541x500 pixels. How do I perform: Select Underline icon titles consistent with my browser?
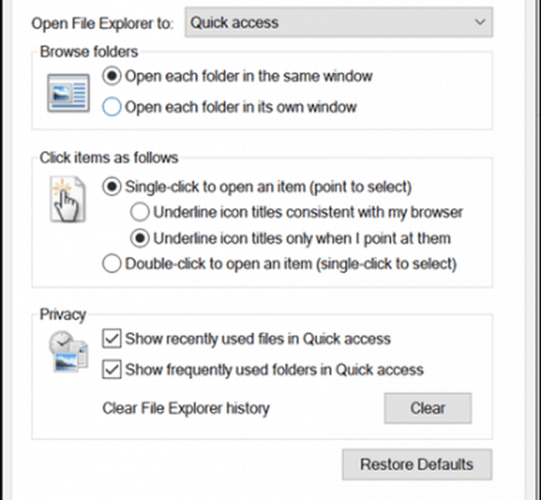coord(140,212)
